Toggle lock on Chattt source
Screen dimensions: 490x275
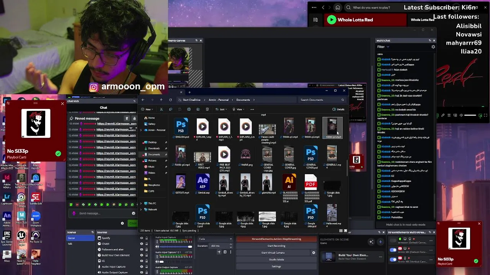146,244
